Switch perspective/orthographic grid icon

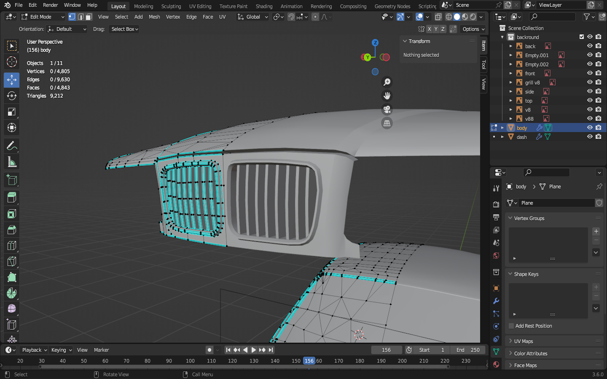pos(387,123)
